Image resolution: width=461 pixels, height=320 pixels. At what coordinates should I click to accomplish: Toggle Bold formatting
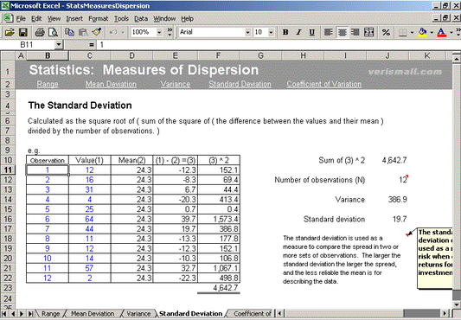285,32
